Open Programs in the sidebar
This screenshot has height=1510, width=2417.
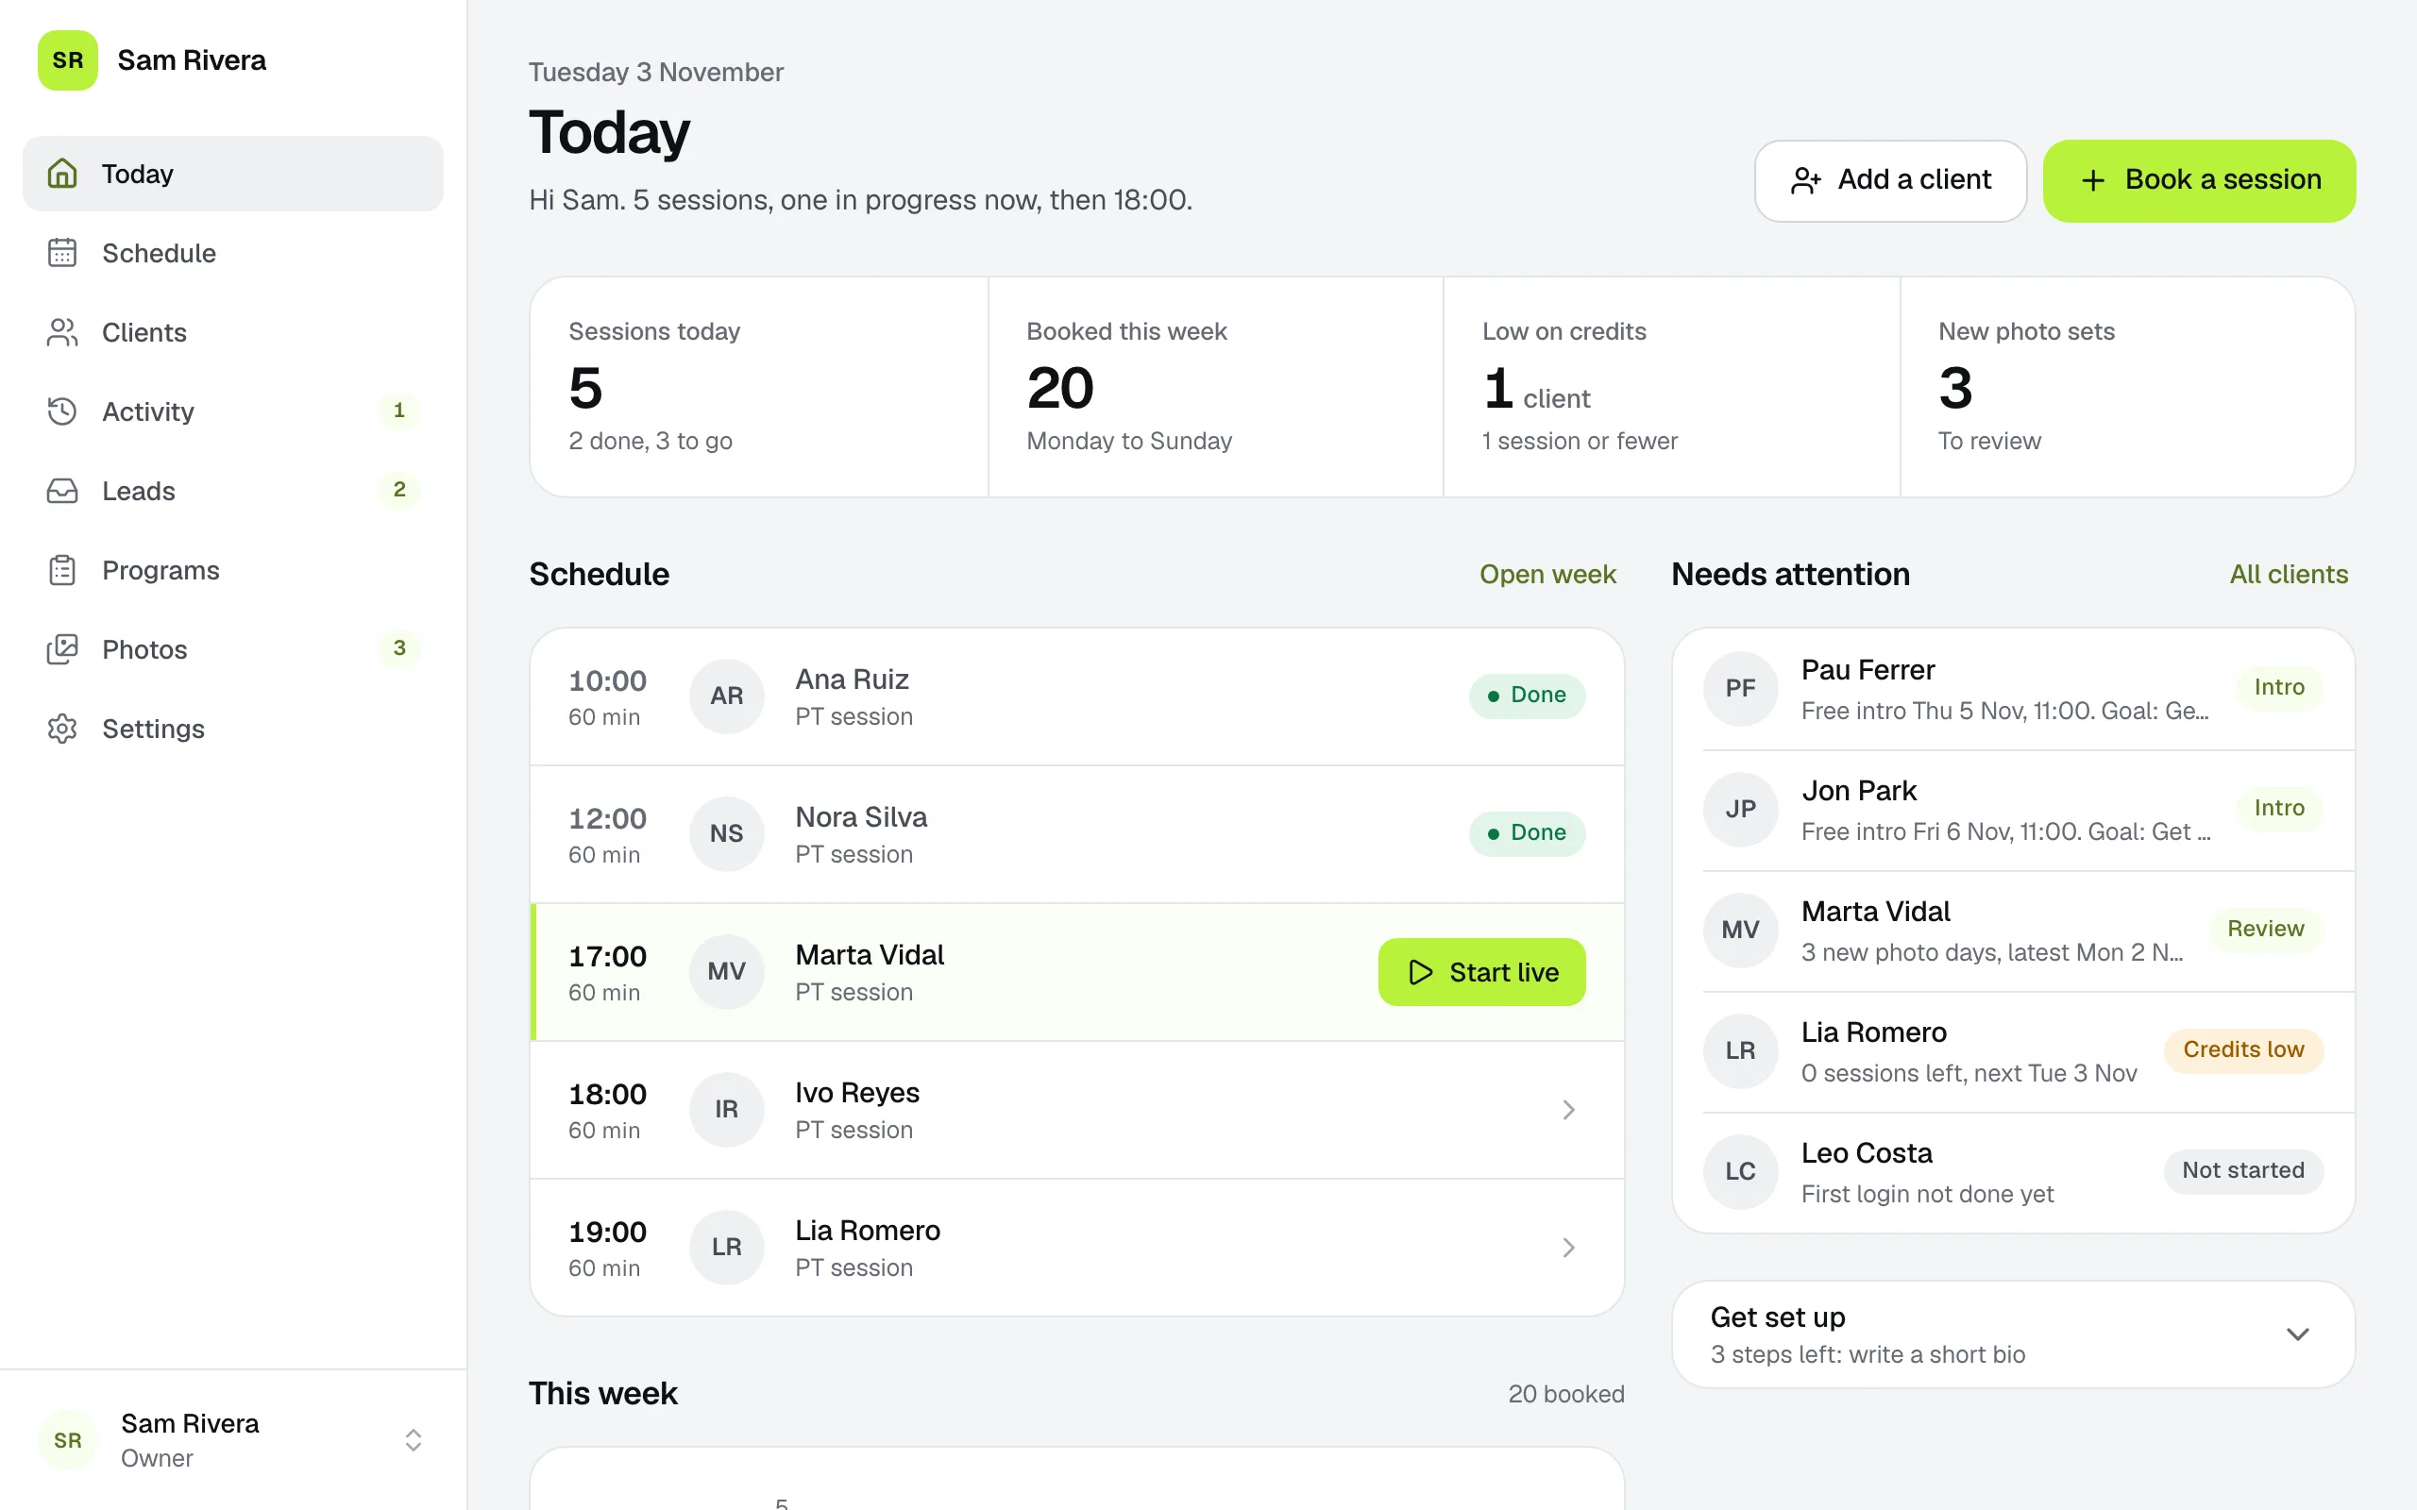[x=232, y=570]
